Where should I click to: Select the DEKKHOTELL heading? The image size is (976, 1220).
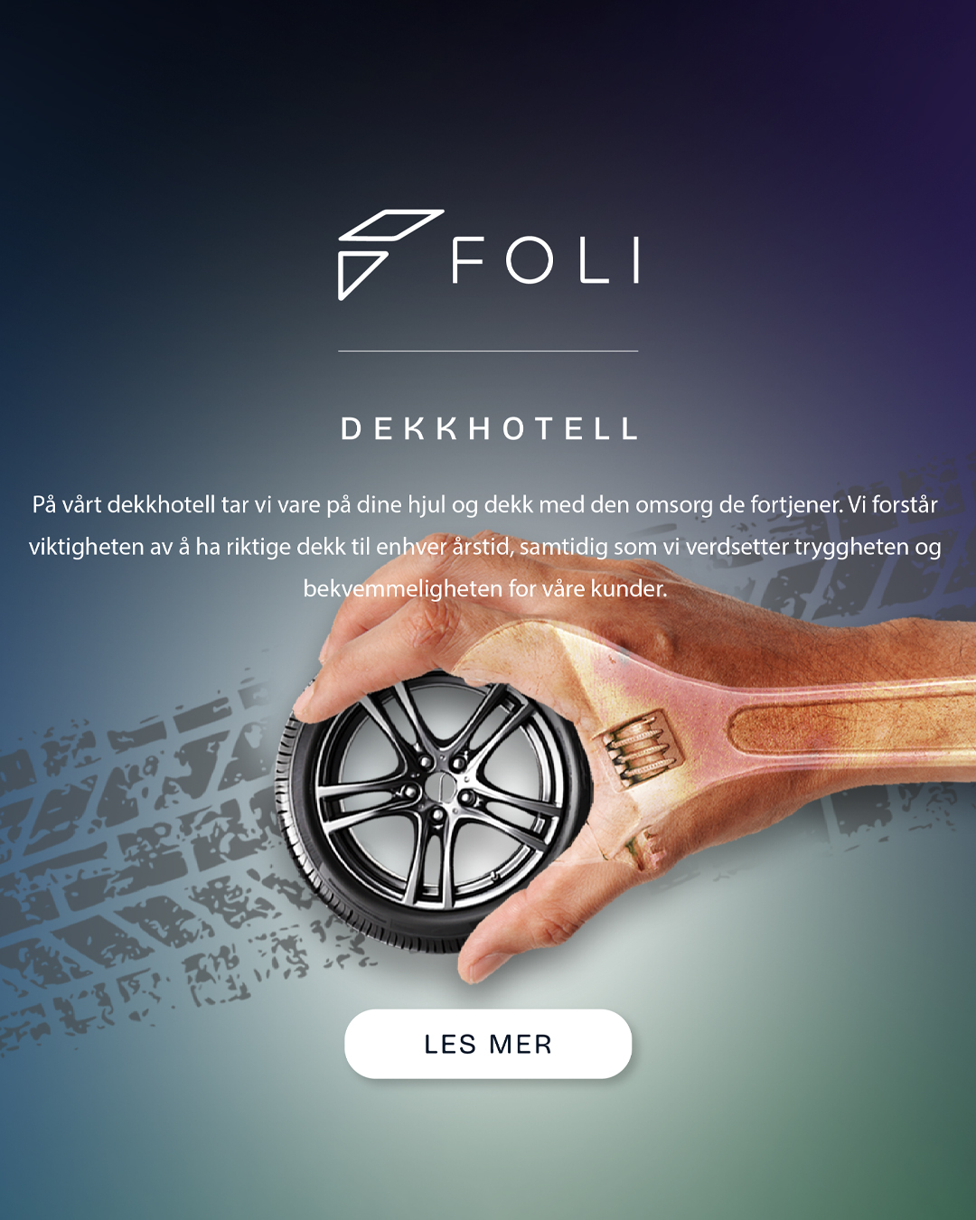tap(489, 428)
